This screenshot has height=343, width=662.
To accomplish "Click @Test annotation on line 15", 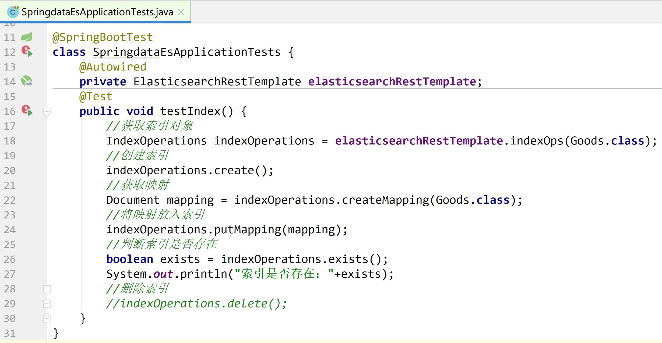I will (x=96, y=96).
